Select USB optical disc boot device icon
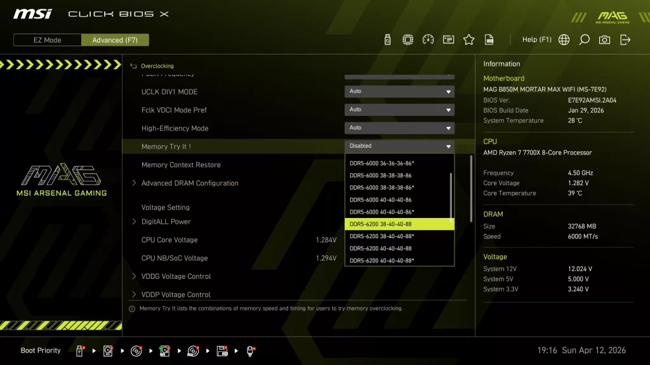The image size is (650, 365). click(x=193, y=351)
